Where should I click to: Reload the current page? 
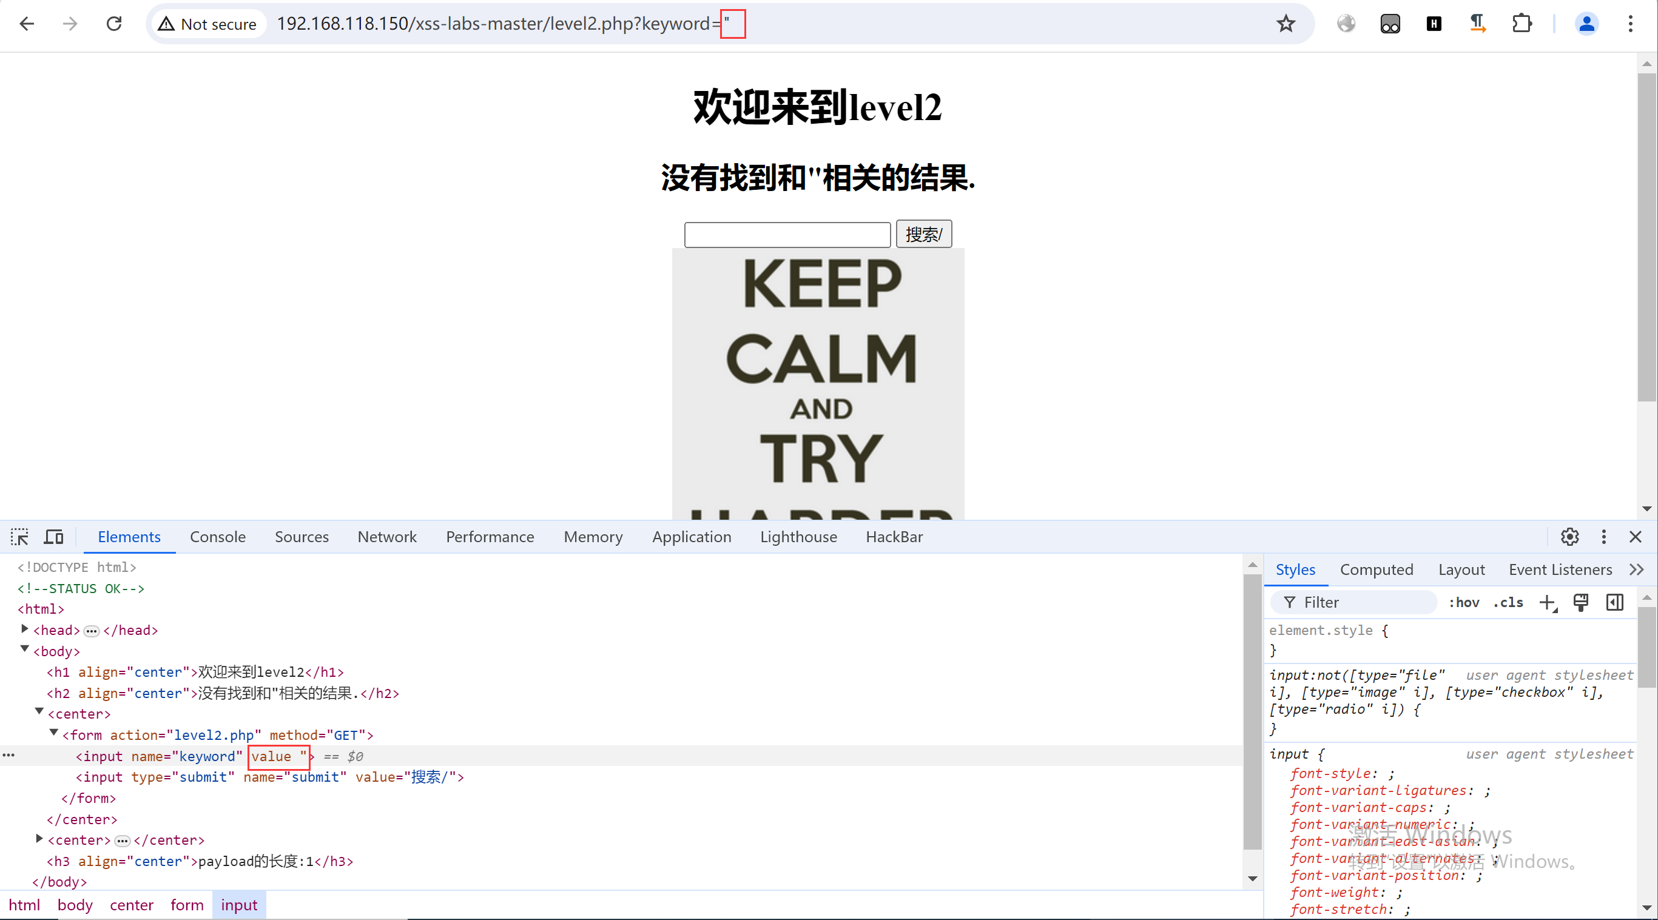pyautogui.click(x=114, y=24)
